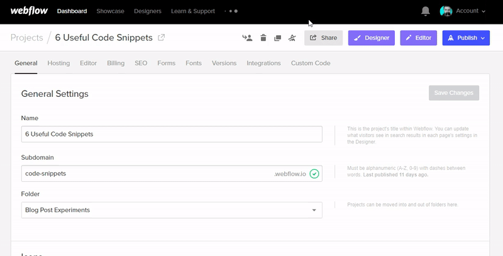Switch to the Hosting tab
Screen dimensions: 503x256
tap(58, 63)
